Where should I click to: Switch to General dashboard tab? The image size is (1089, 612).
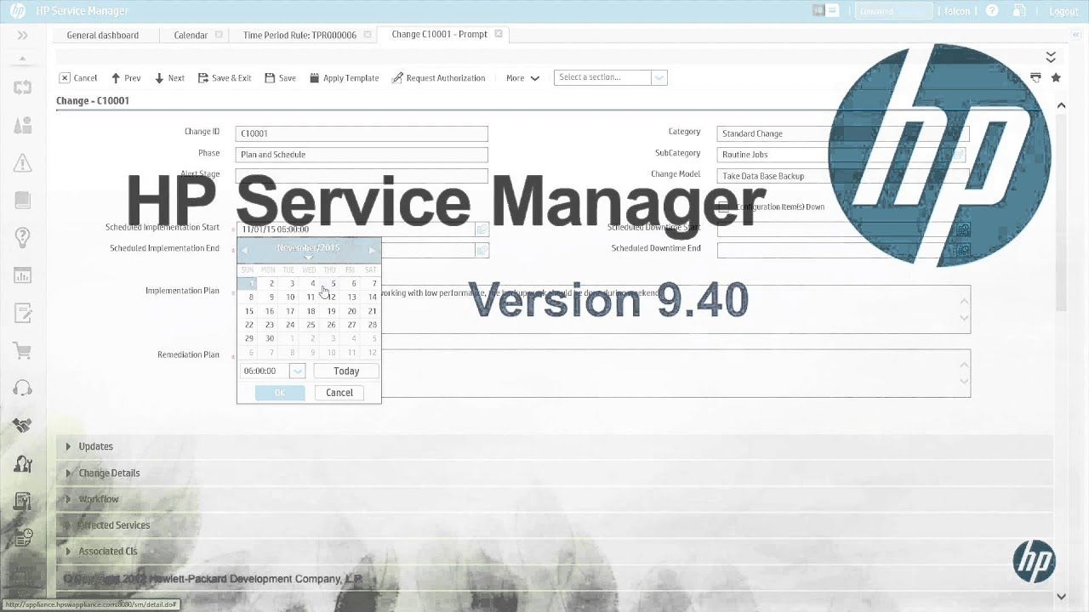(103, 35)
